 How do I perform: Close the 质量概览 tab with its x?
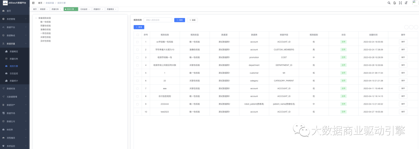tap(116, 9)
